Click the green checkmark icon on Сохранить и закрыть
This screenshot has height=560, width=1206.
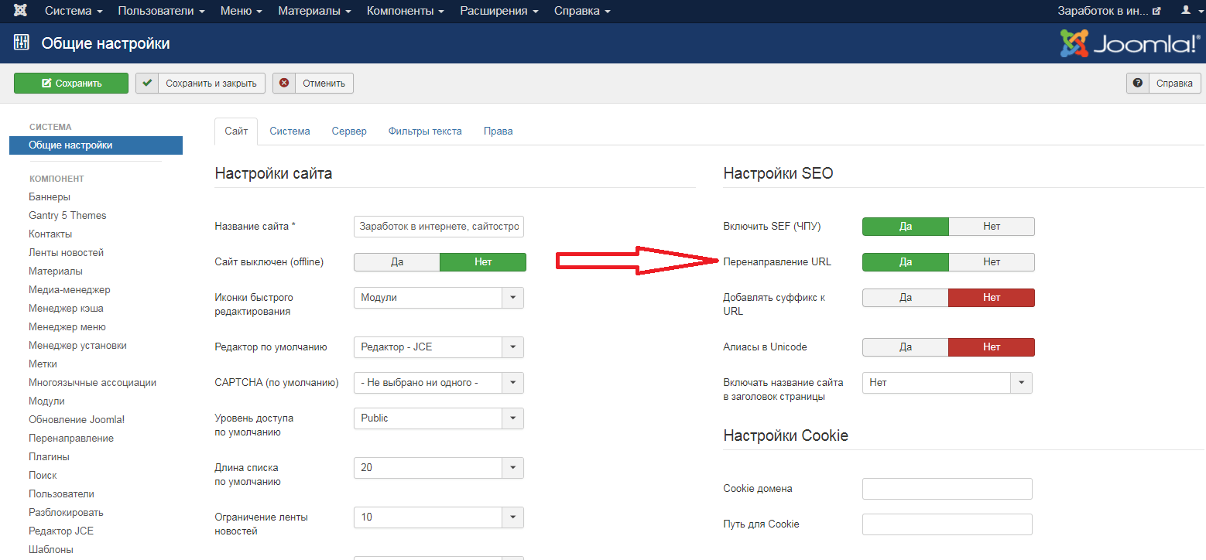[x=147, y=83]
